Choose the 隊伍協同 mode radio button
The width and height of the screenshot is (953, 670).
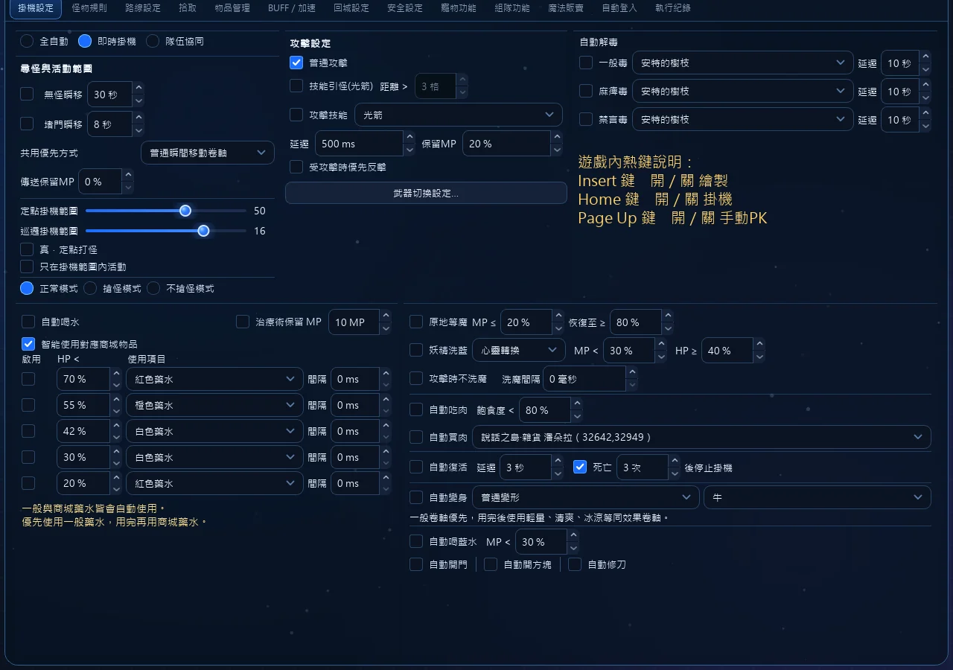153,42
